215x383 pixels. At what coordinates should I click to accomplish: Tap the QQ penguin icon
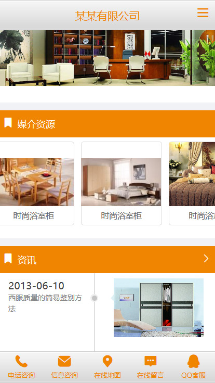coord(194,361)
